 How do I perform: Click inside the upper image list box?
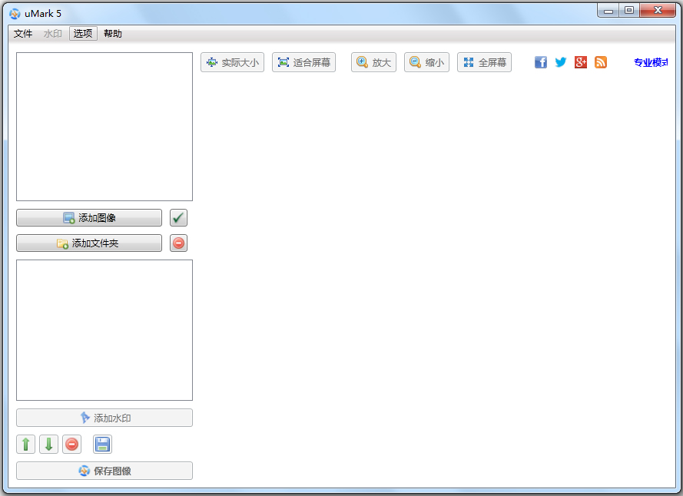[x=104, y=127]
